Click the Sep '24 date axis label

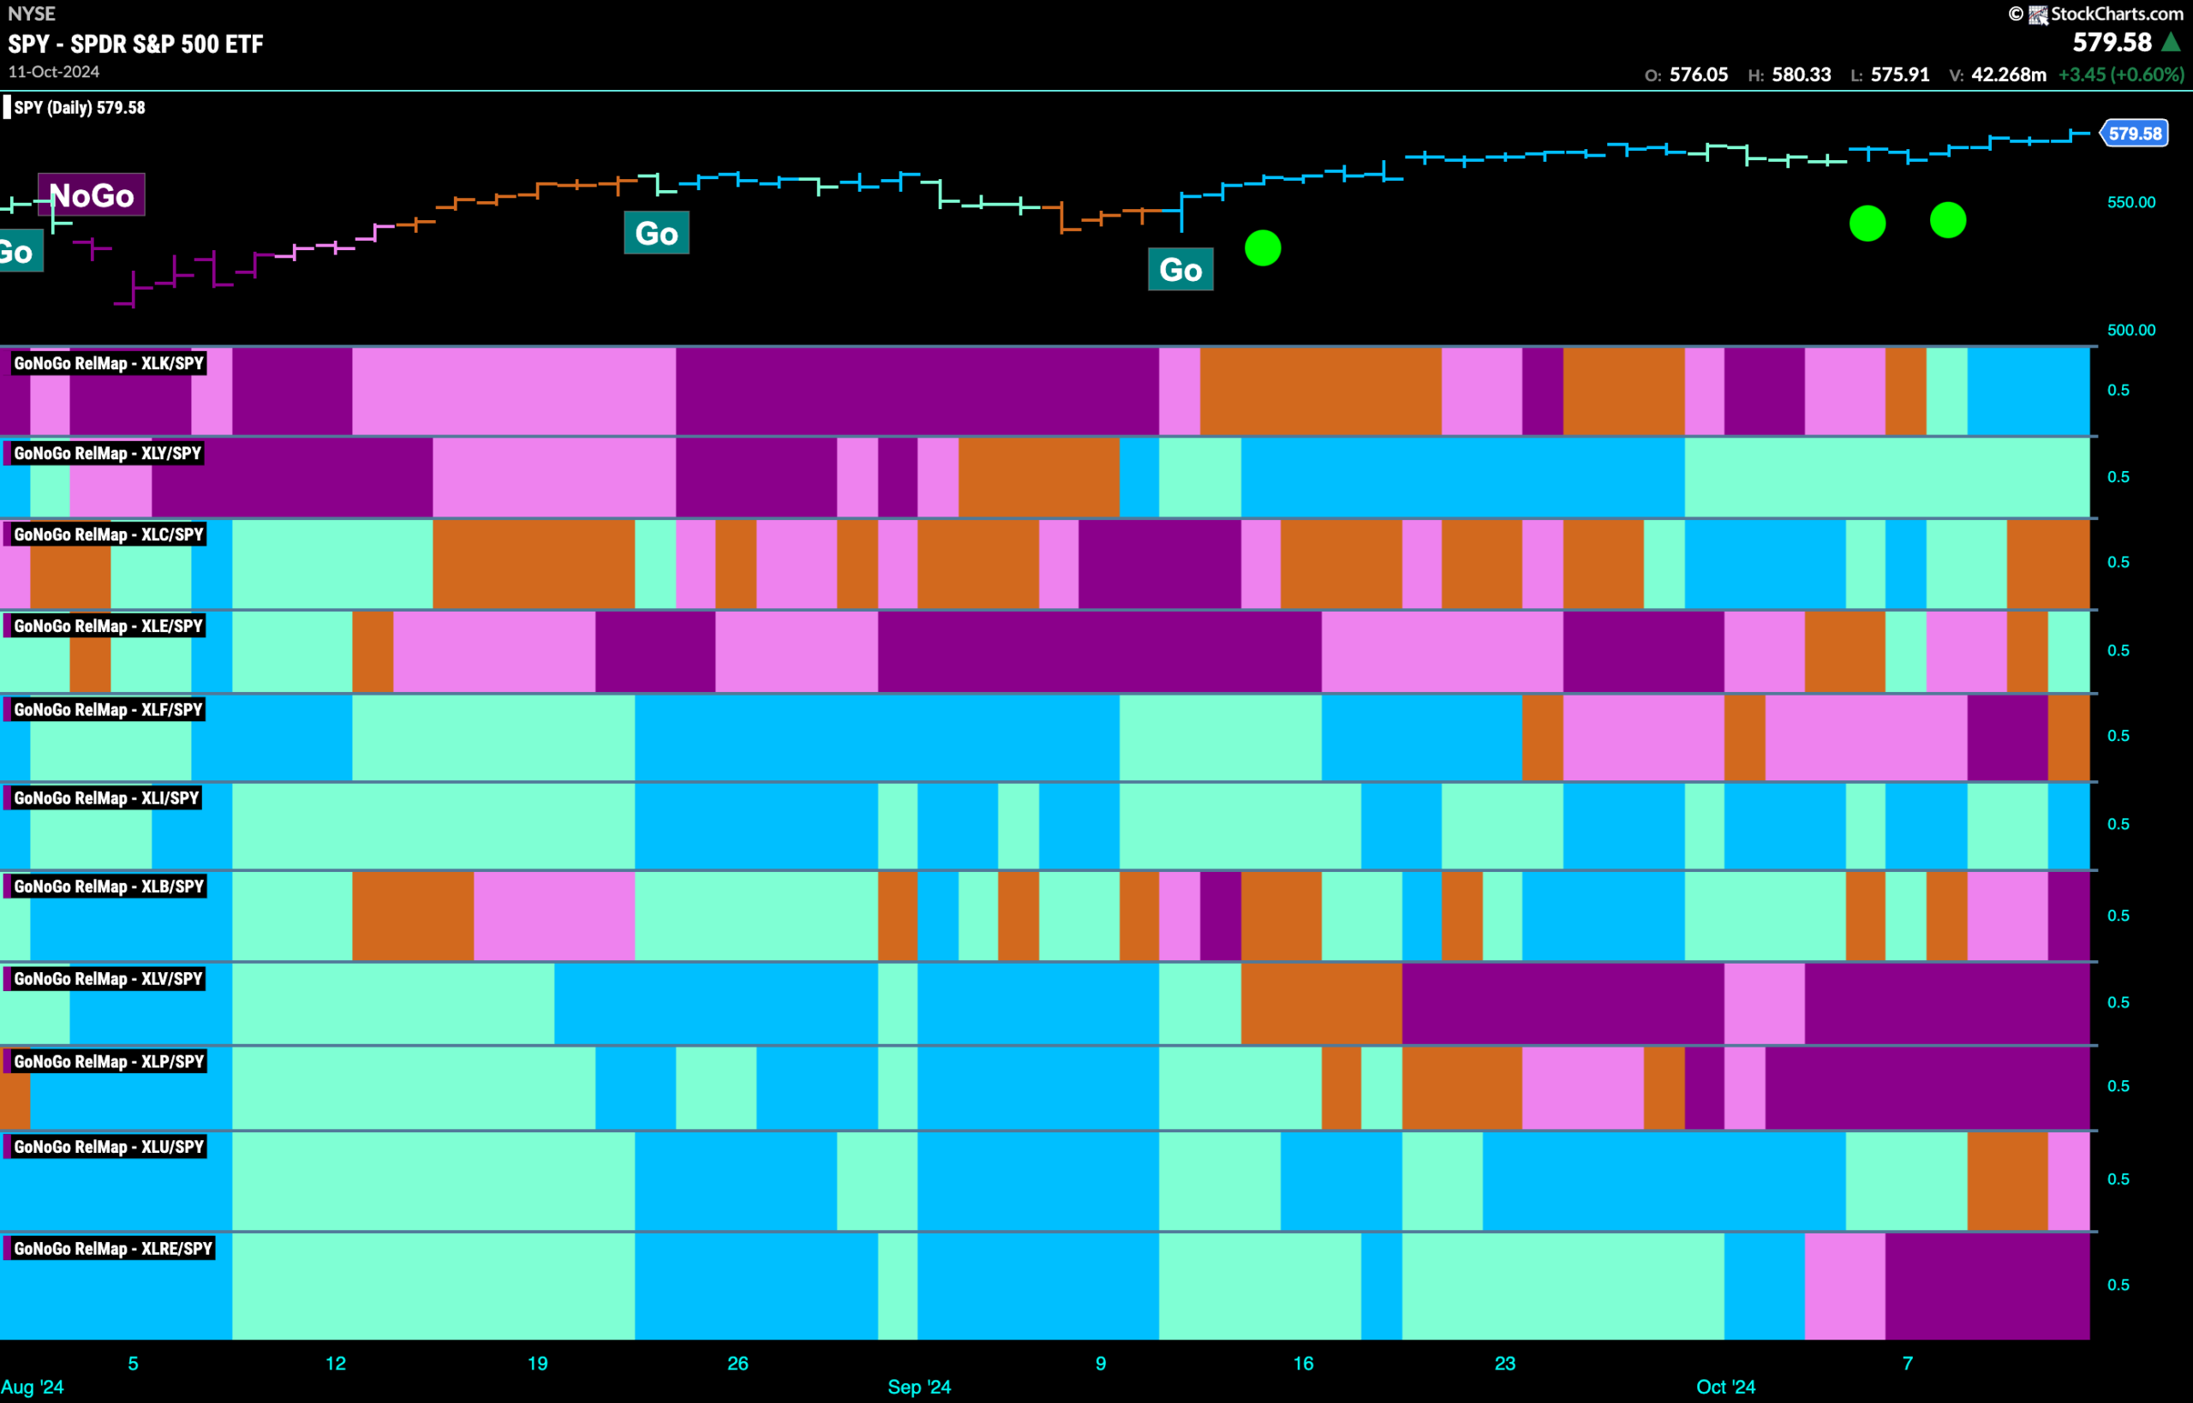click(x=919, y=1387)
